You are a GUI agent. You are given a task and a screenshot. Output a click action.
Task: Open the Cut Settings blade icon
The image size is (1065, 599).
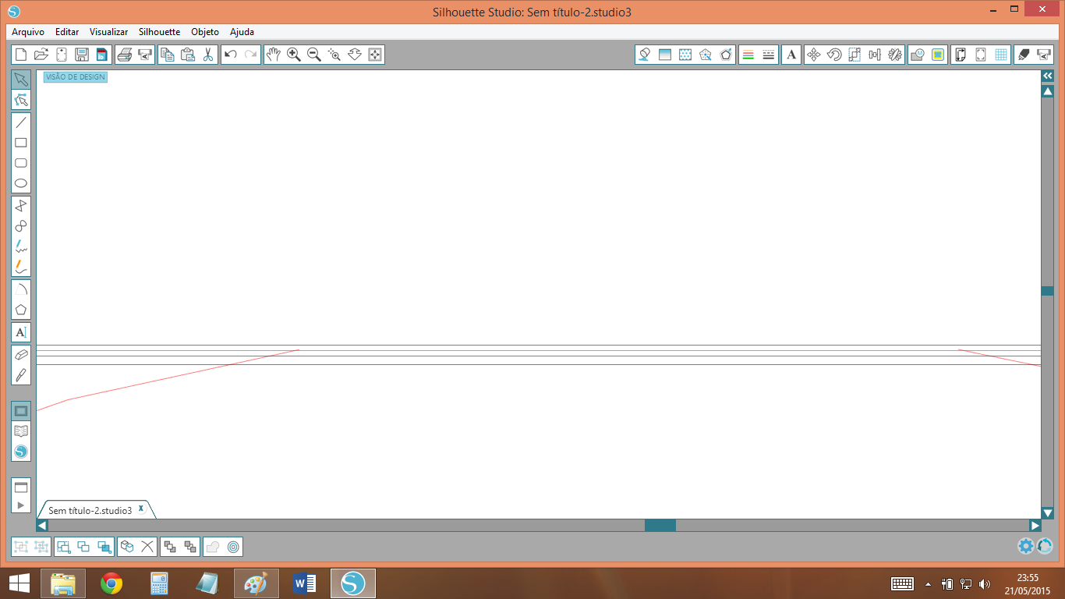click(1024, 55)
